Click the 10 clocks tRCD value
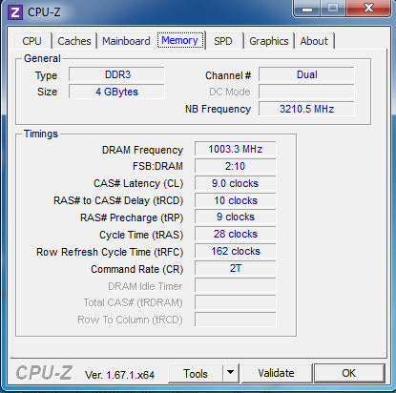 [x=236, y=200]
